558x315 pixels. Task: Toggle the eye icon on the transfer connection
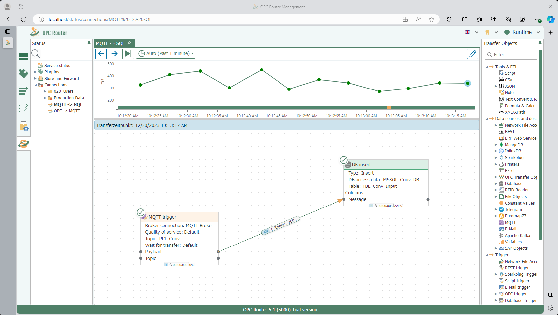265,232
